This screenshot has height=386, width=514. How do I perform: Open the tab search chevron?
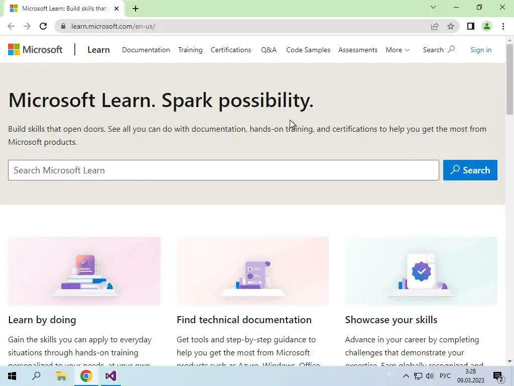[433, 7]
